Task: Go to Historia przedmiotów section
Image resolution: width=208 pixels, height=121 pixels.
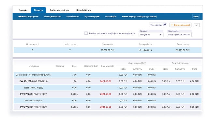Action: coord(52,17)
